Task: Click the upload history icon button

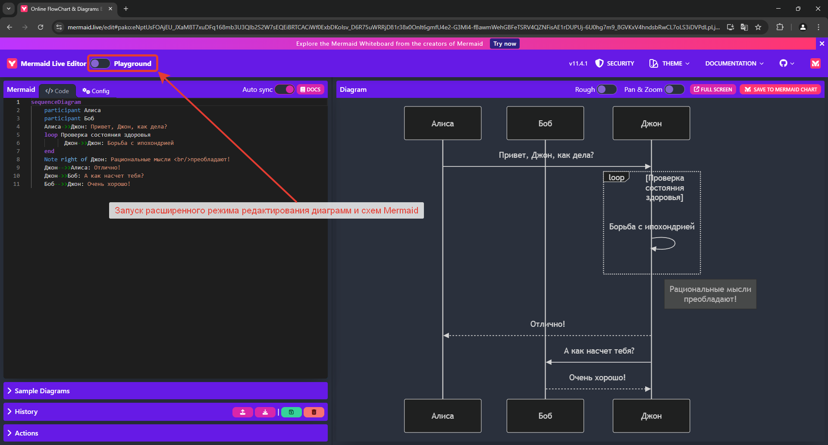Action: 243,412
